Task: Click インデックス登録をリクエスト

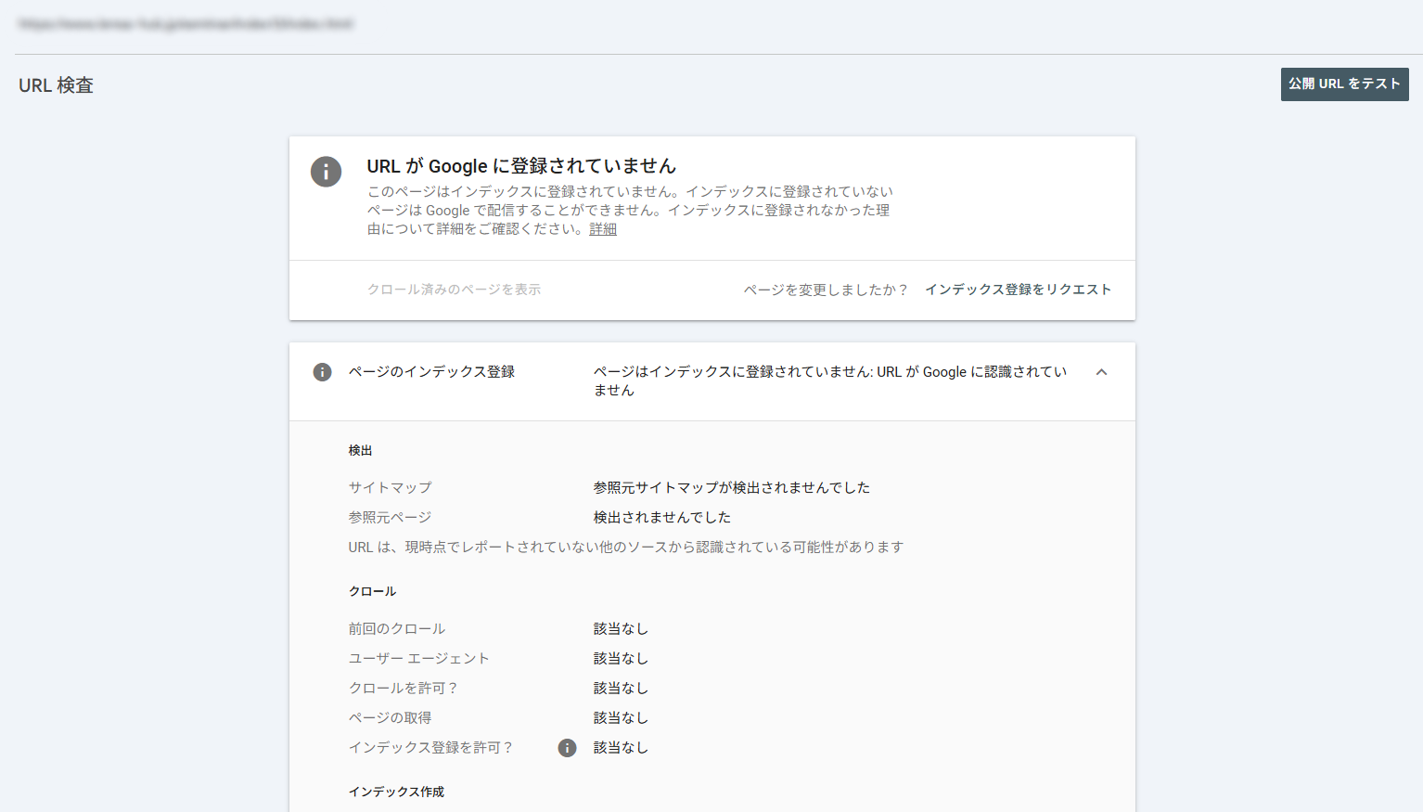Action: [x=1018, y=290]
